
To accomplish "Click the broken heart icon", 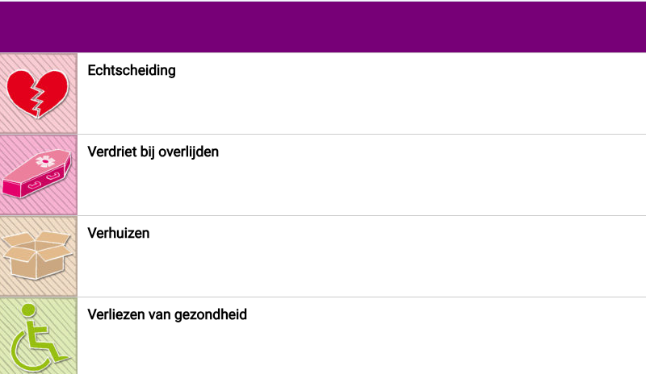I will pyautogui.click(x=38, y=93).
